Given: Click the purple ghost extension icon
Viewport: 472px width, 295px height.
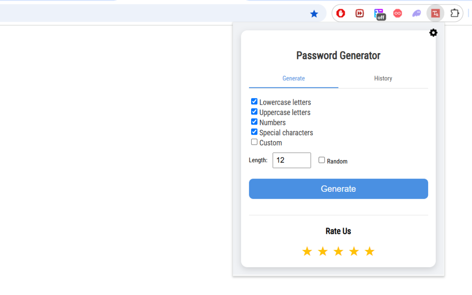Looking at the screenshot, I should tap(416, 14).
